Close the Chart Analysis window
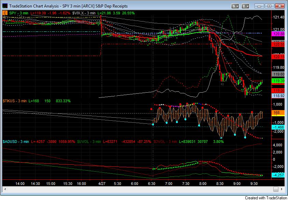This screenshot has width=288, height=200. 280,6
